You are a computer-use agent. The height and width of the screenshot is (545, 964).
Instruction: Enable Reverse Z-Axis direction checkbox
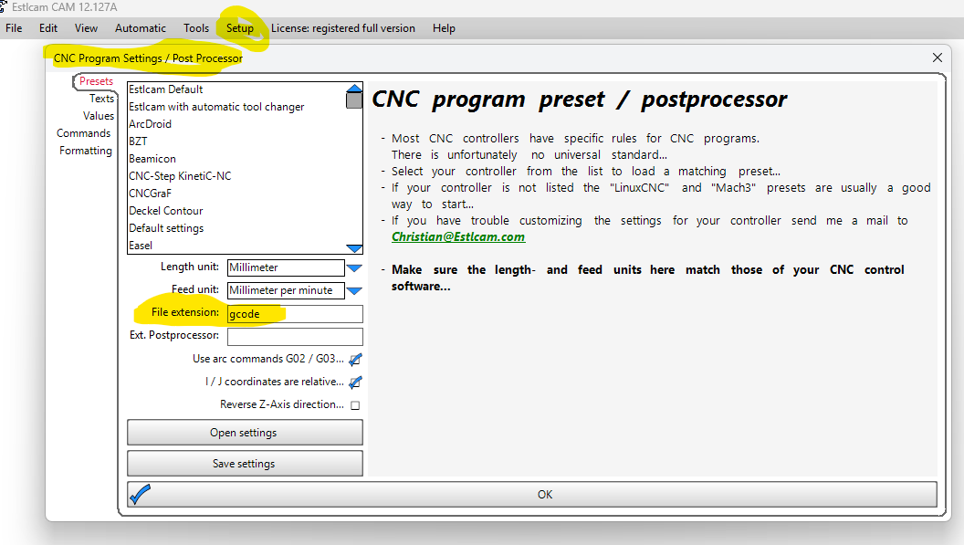click(355, 405)
